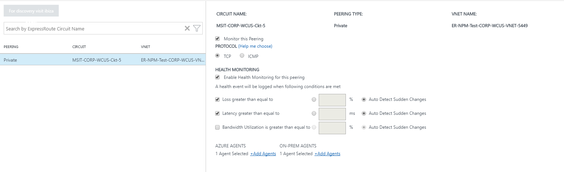The width and height of the screenshot is (564, 172).
Task: Select the custom loss percentage radio button
Action: [314, 99]
